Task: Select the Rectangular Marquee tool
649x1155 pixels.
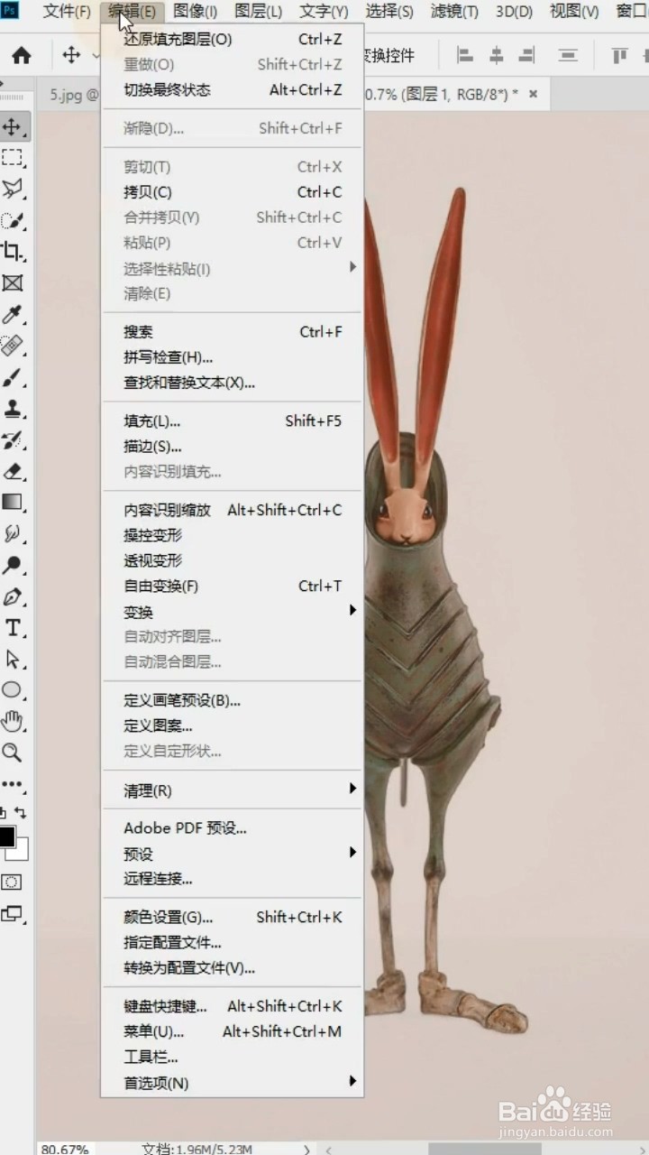Action: click(13, 158)
